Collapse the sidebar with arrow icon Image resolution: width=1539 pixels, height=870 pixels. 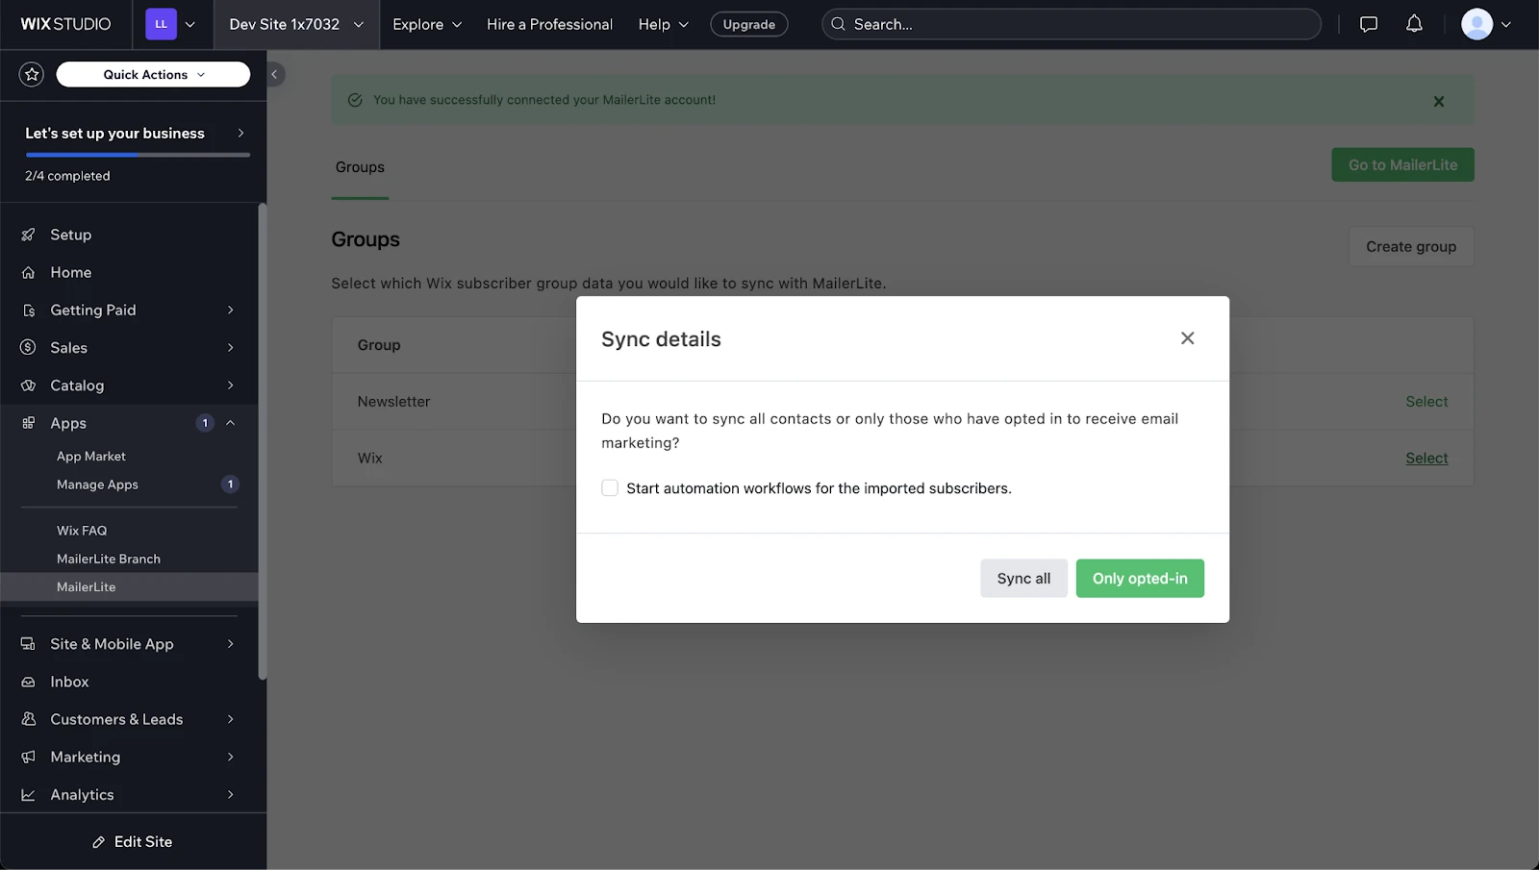[x=274, y=74]
